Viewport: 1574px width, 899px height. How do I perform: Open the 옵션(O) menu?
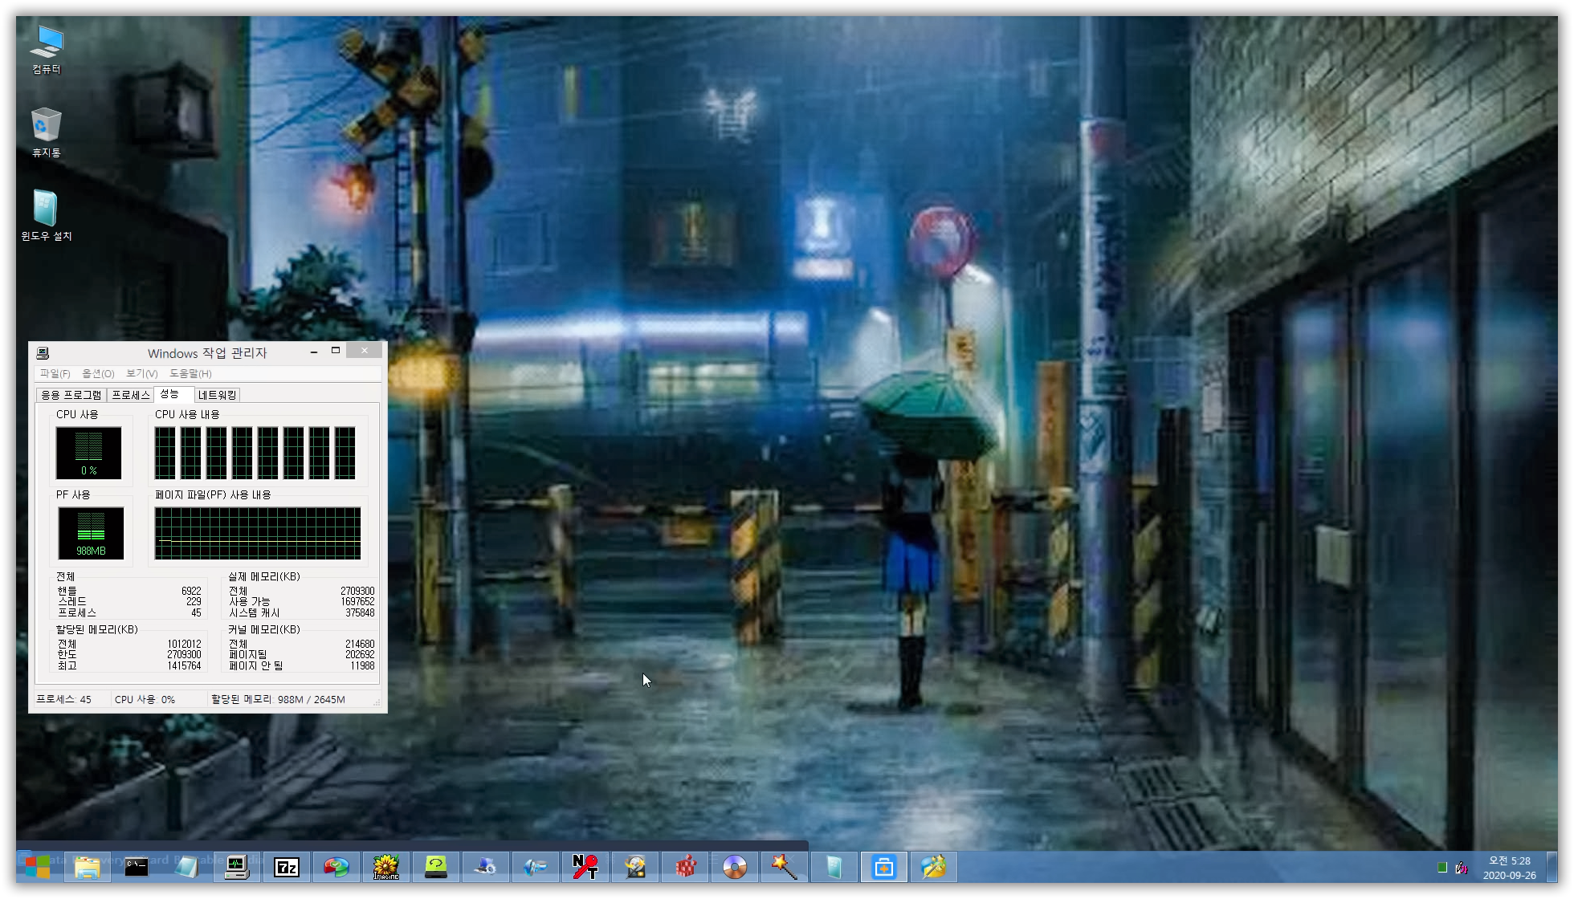tap(98, 373)
